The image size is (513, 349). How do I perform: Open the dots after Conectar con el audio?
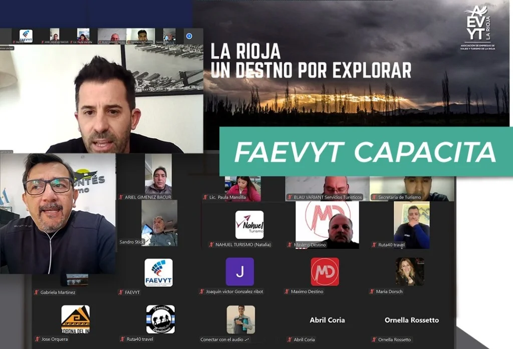(x=246, y=339)
